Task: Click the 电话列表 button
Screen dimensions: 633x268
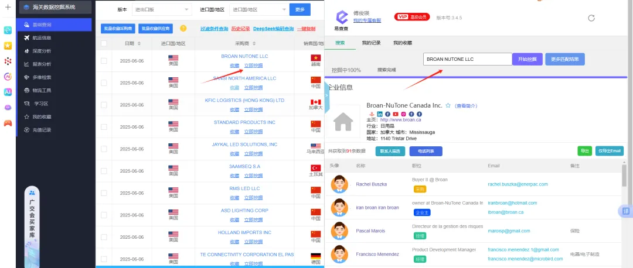Action: coord(426,151)
